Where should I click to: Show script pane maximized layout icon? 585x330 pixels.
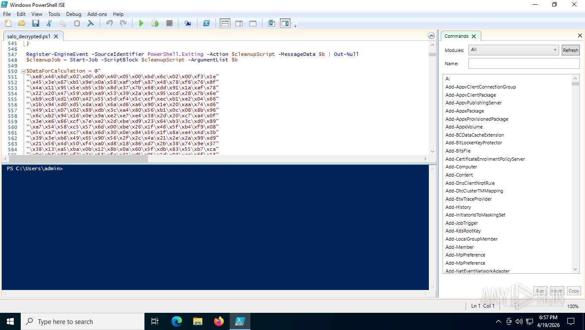coord(253,23)
